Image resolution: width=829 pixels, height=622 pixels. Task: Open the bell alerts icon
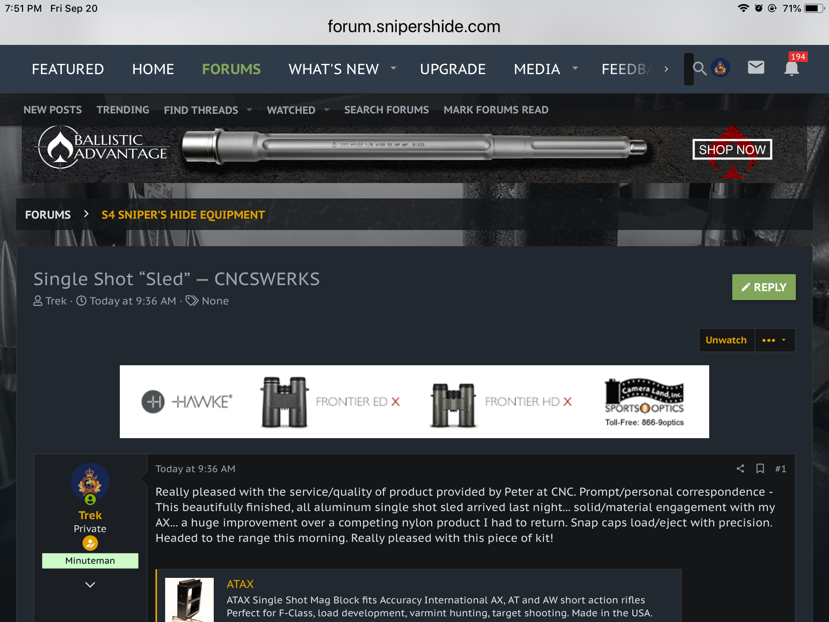(791, 68)
